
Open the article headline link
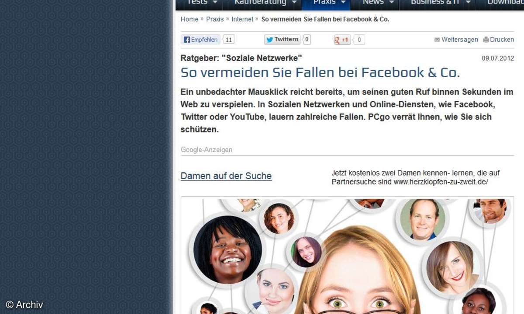320,72
